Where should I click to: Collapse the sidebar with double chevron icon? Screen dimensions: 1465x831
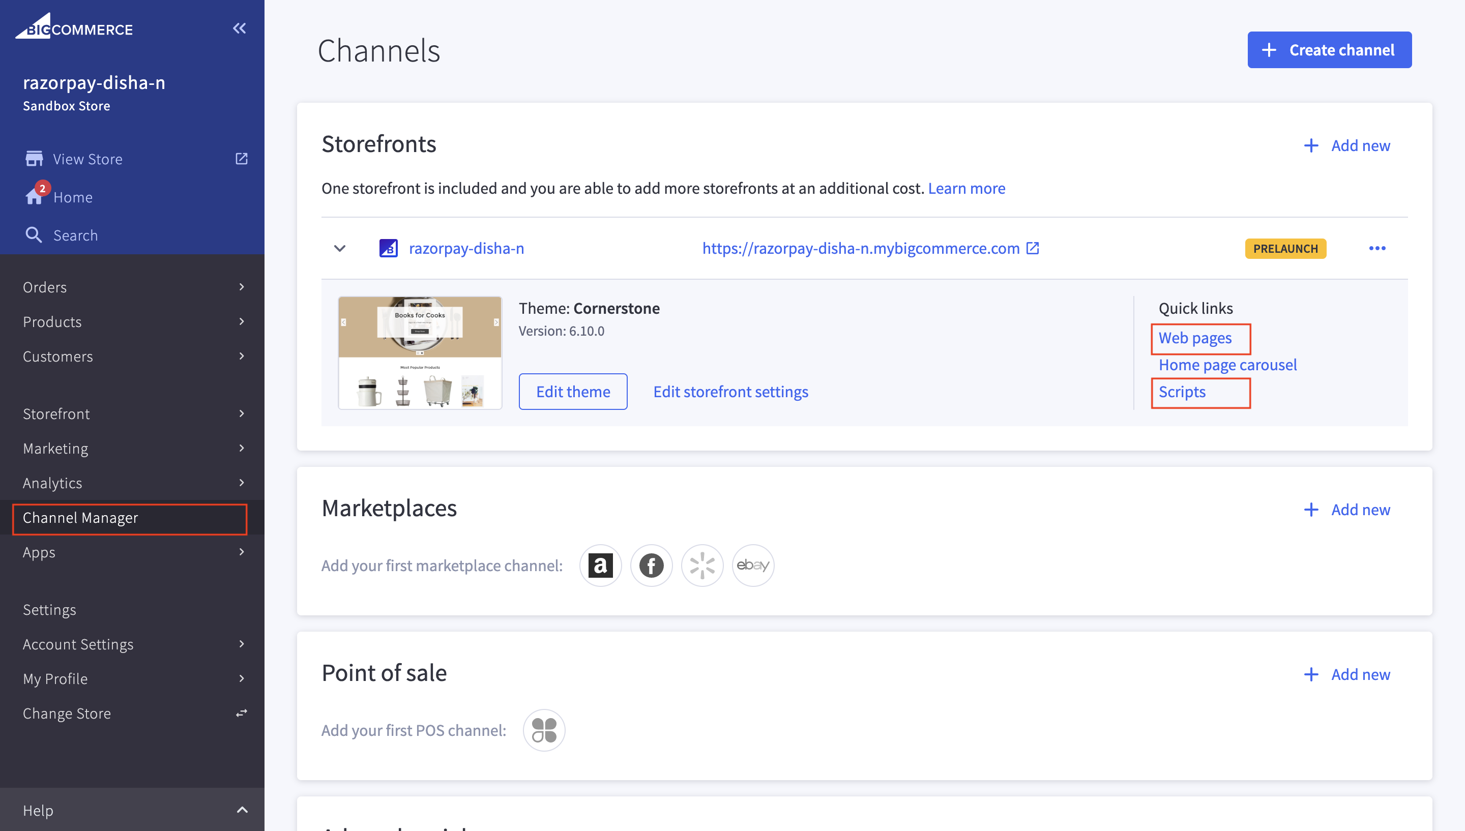239,28
